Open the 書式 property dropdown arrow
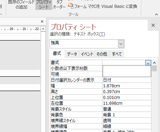Screen dimensions: 160x132 [x=148, y=63]
